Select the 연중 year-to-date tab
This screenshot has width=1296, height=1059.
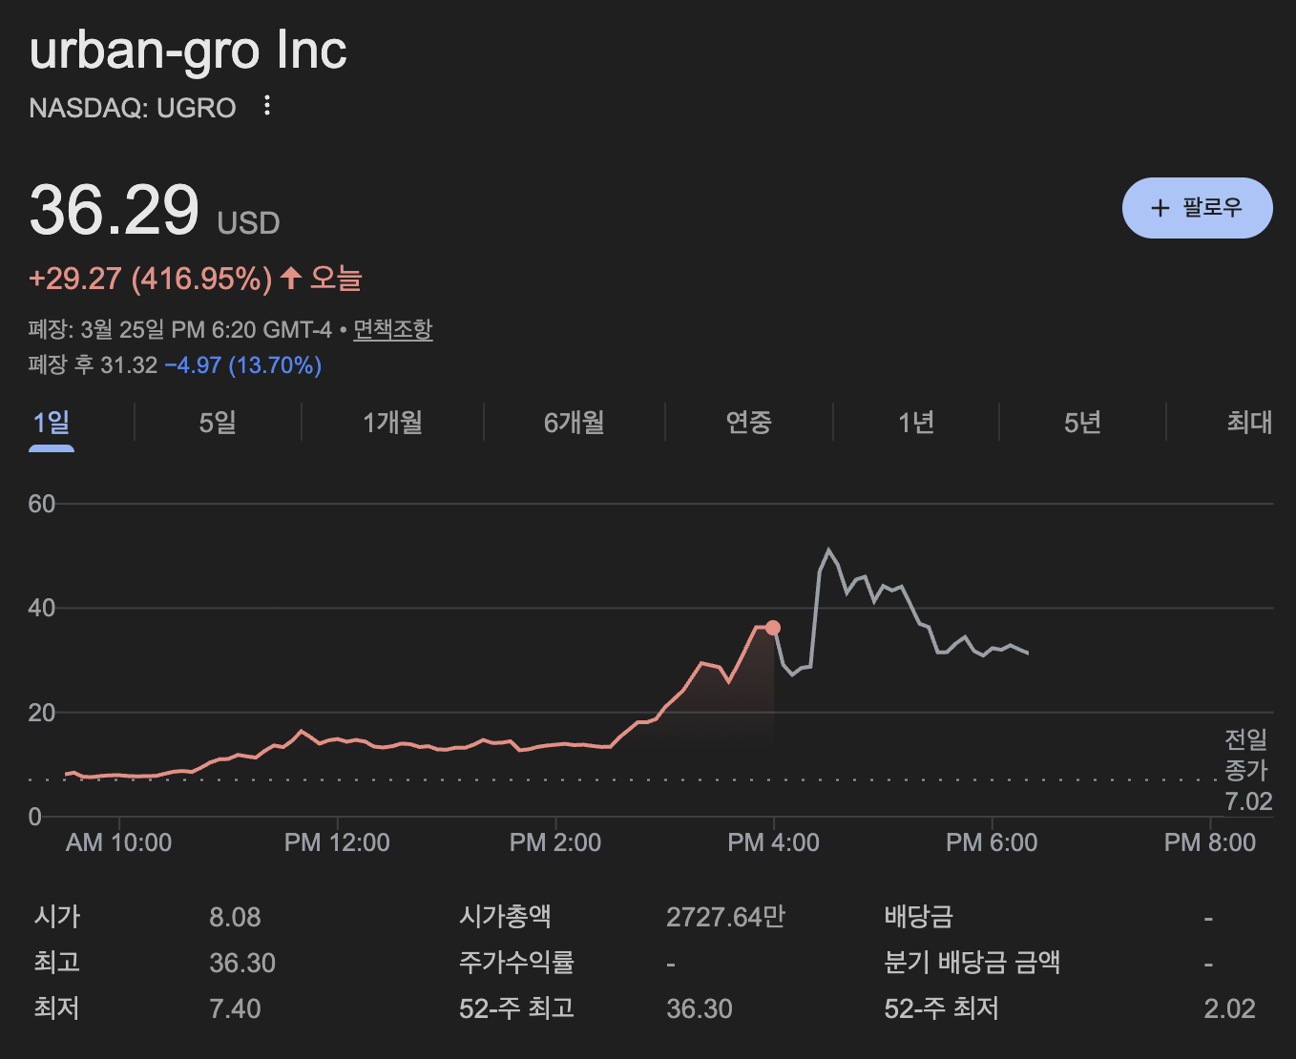(748, 423)
